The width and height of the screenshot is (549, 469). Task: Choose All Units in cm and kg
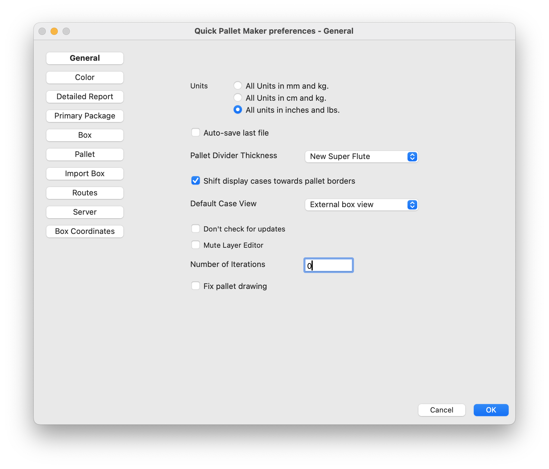(238, 98)
